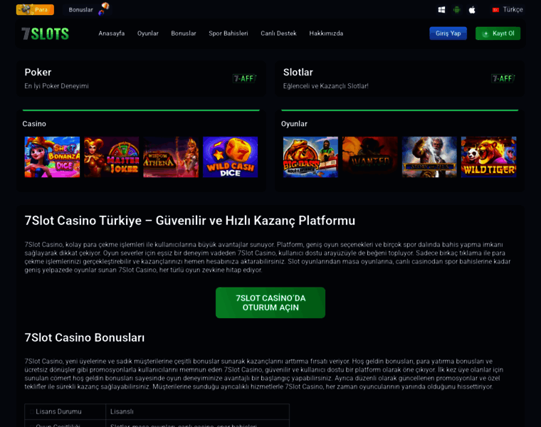This screenshot has height=427, width=541.
Task: Open the Poker heading
Action: pyautogui.click(x=38, y=72)
